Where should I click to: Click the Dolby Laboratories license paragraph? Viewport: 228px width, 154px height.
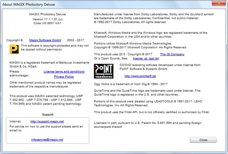click(x=153, y=18)
